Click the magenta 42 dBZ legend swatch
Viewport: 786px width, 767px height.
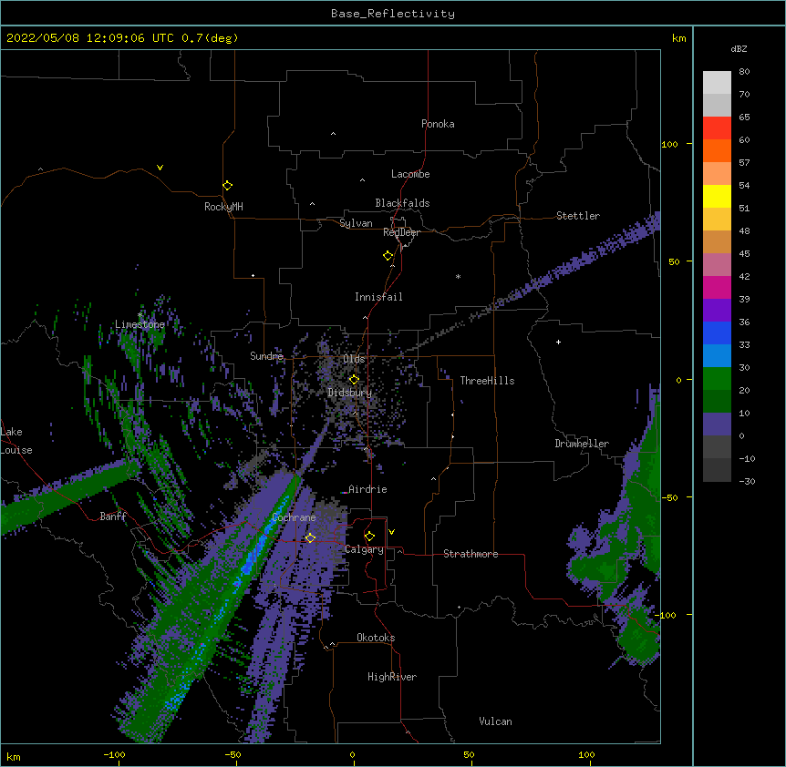pos(717,287)
